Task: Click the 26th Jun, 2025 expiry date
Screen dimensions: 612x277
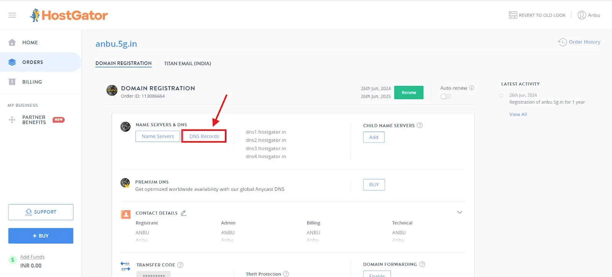Action: [376, 97]
